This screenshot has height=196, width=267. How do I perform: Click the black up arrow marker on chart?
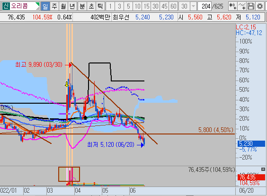pos(86,117)
